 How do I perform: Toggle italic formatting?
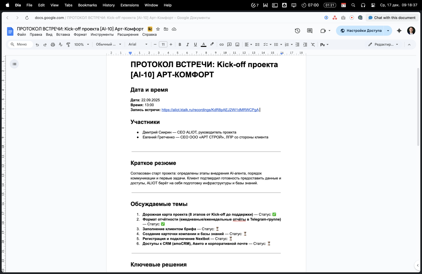pos(187,44)
